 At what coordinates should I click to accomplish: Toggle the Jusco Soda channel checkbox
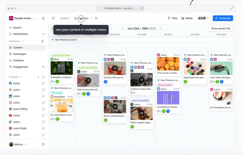click(43, 128)
